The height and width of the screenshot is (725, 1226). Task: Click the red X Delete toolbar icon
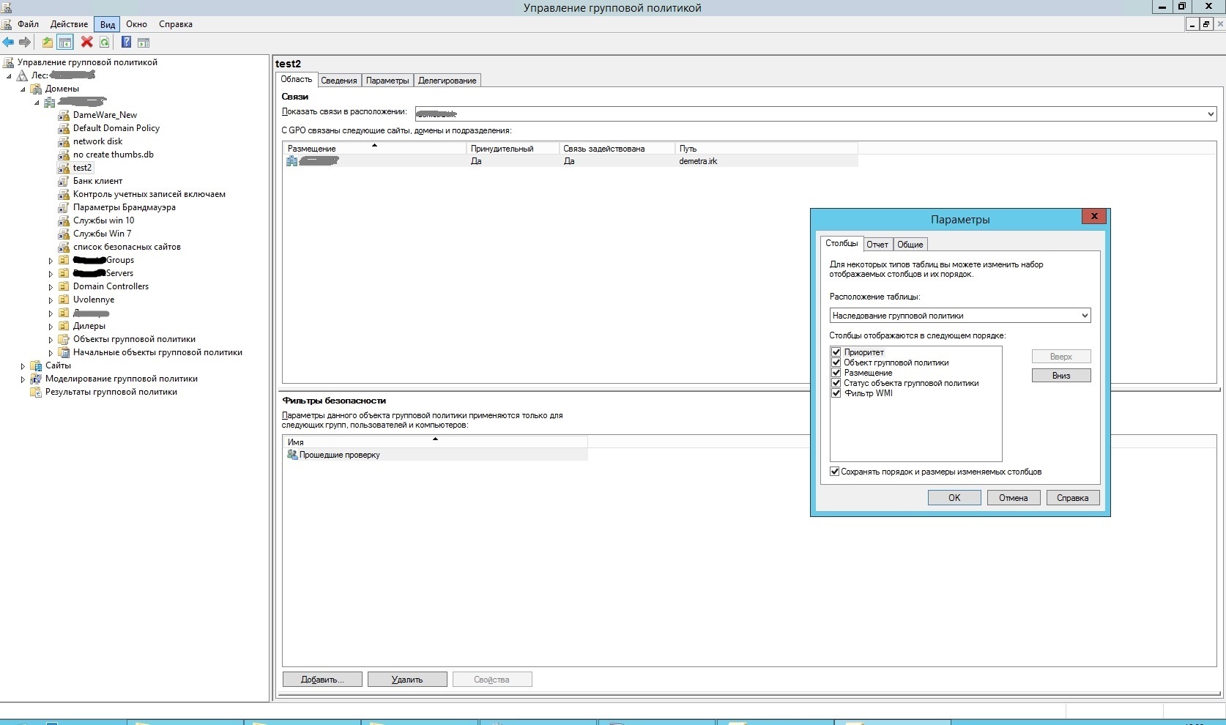(x=86, y=42)
